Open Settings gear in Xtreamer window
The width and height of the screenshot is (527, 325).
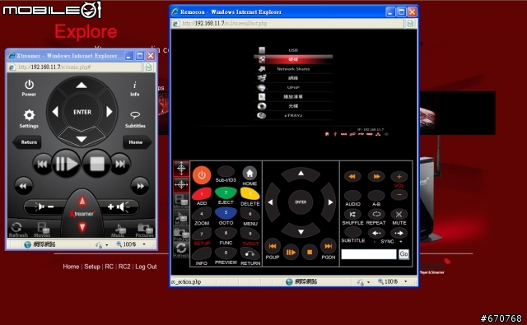pos(29,115)
